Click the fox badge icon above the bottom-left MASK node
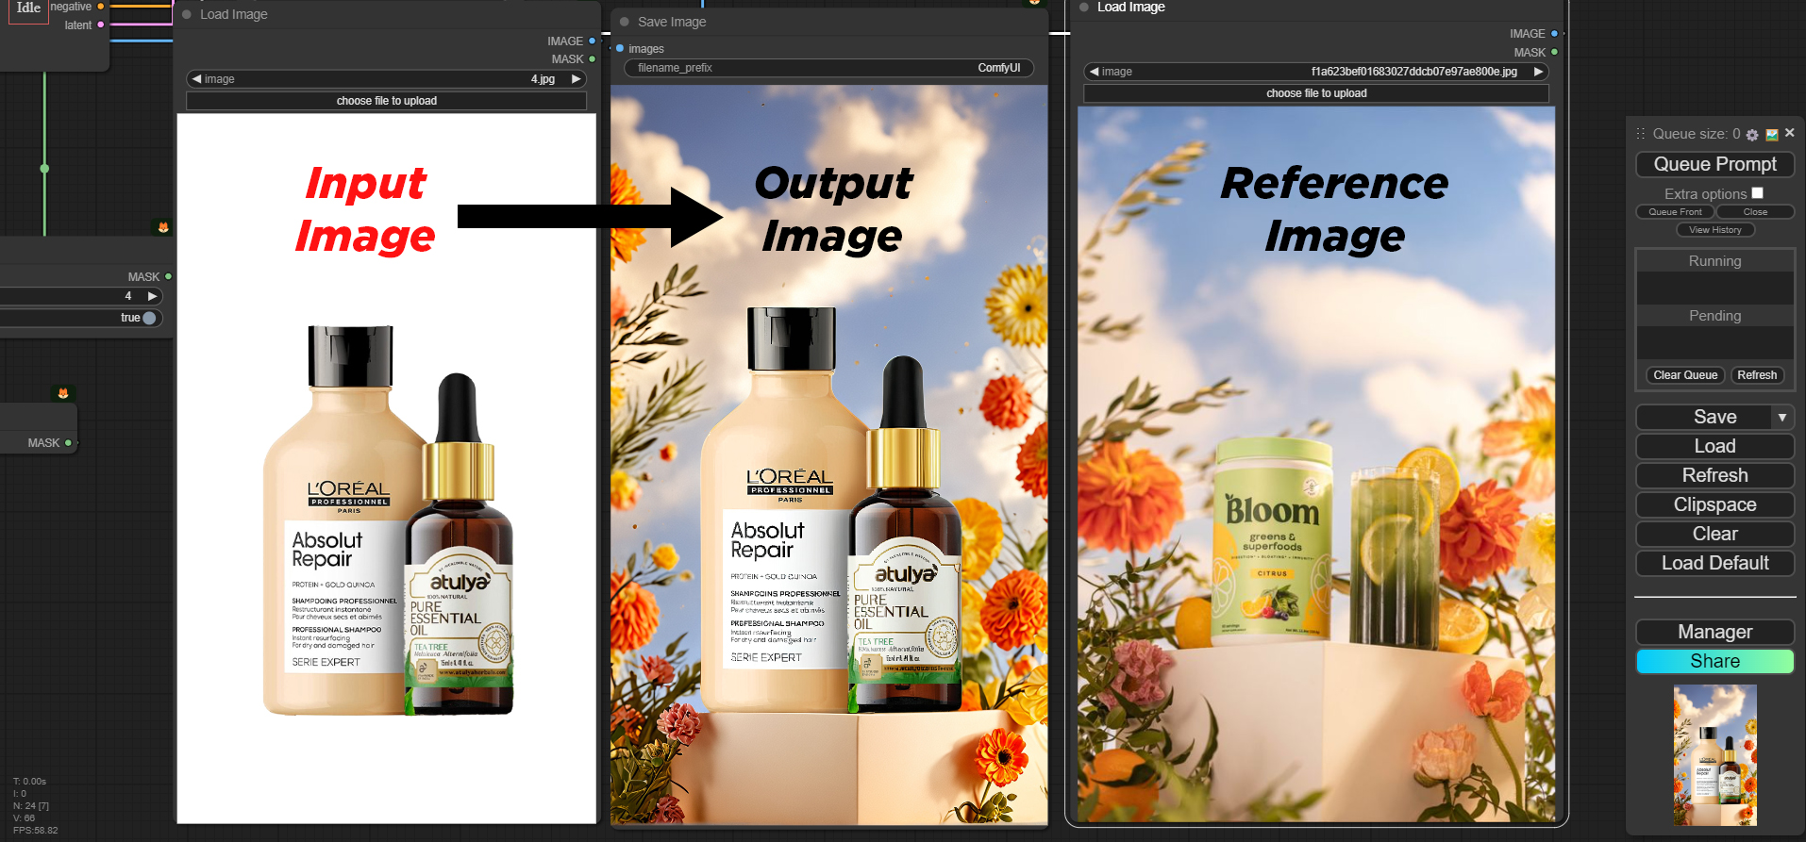The height and width of the screenshot is (842, 1806). point(63,393)
